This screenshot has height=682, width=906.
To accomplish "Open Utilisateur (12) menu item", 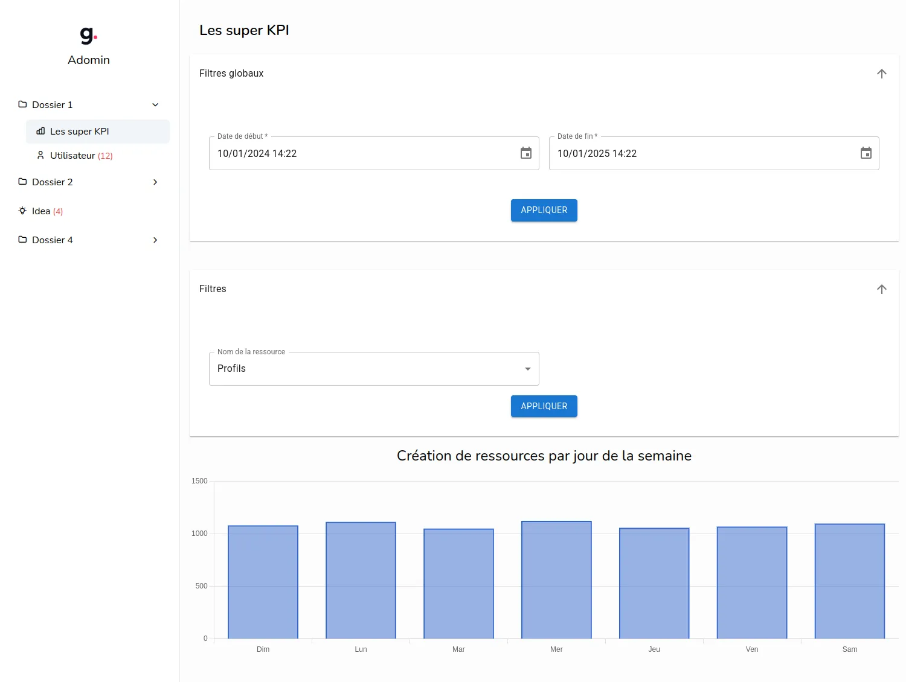I will coord(98,156).
